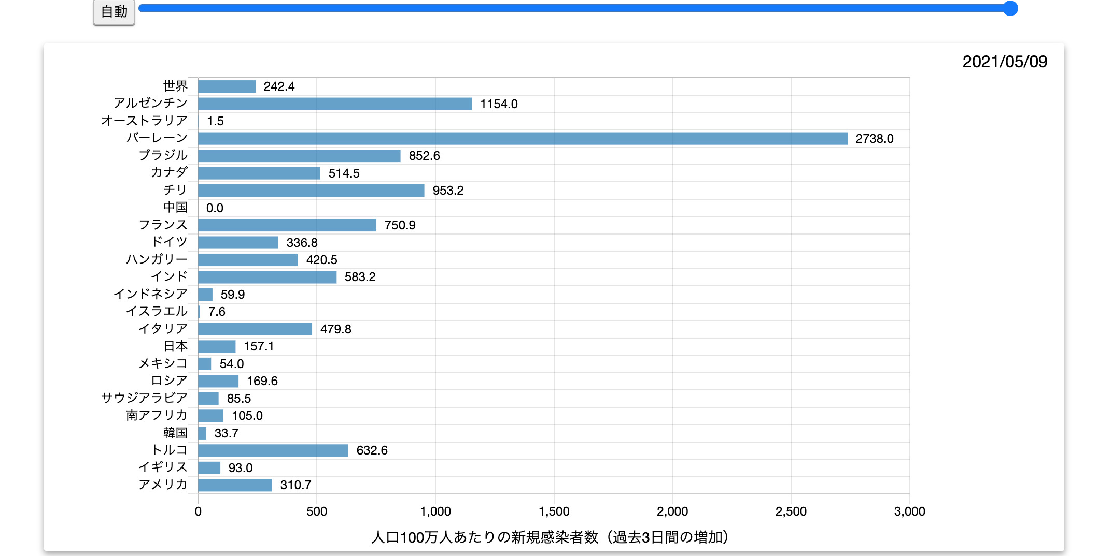The image size is (1098, 556).
Task: Select the サウジアラビア label
Action: click(144, 398)
